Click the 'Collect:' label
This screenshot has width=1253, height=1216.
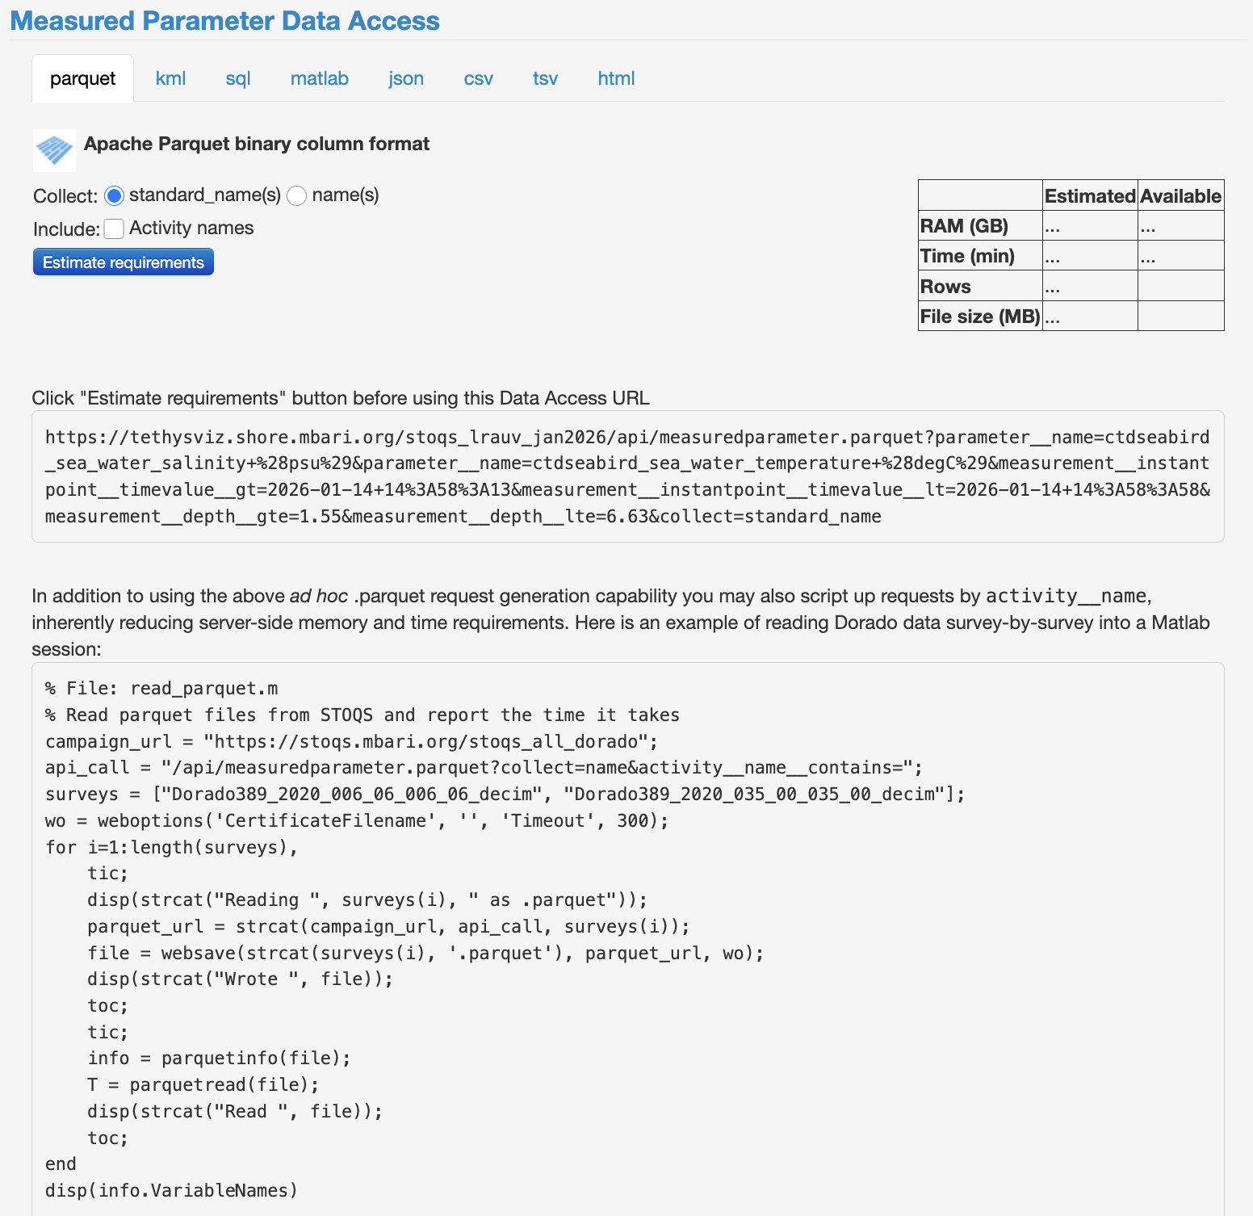(x=65, y=196)
